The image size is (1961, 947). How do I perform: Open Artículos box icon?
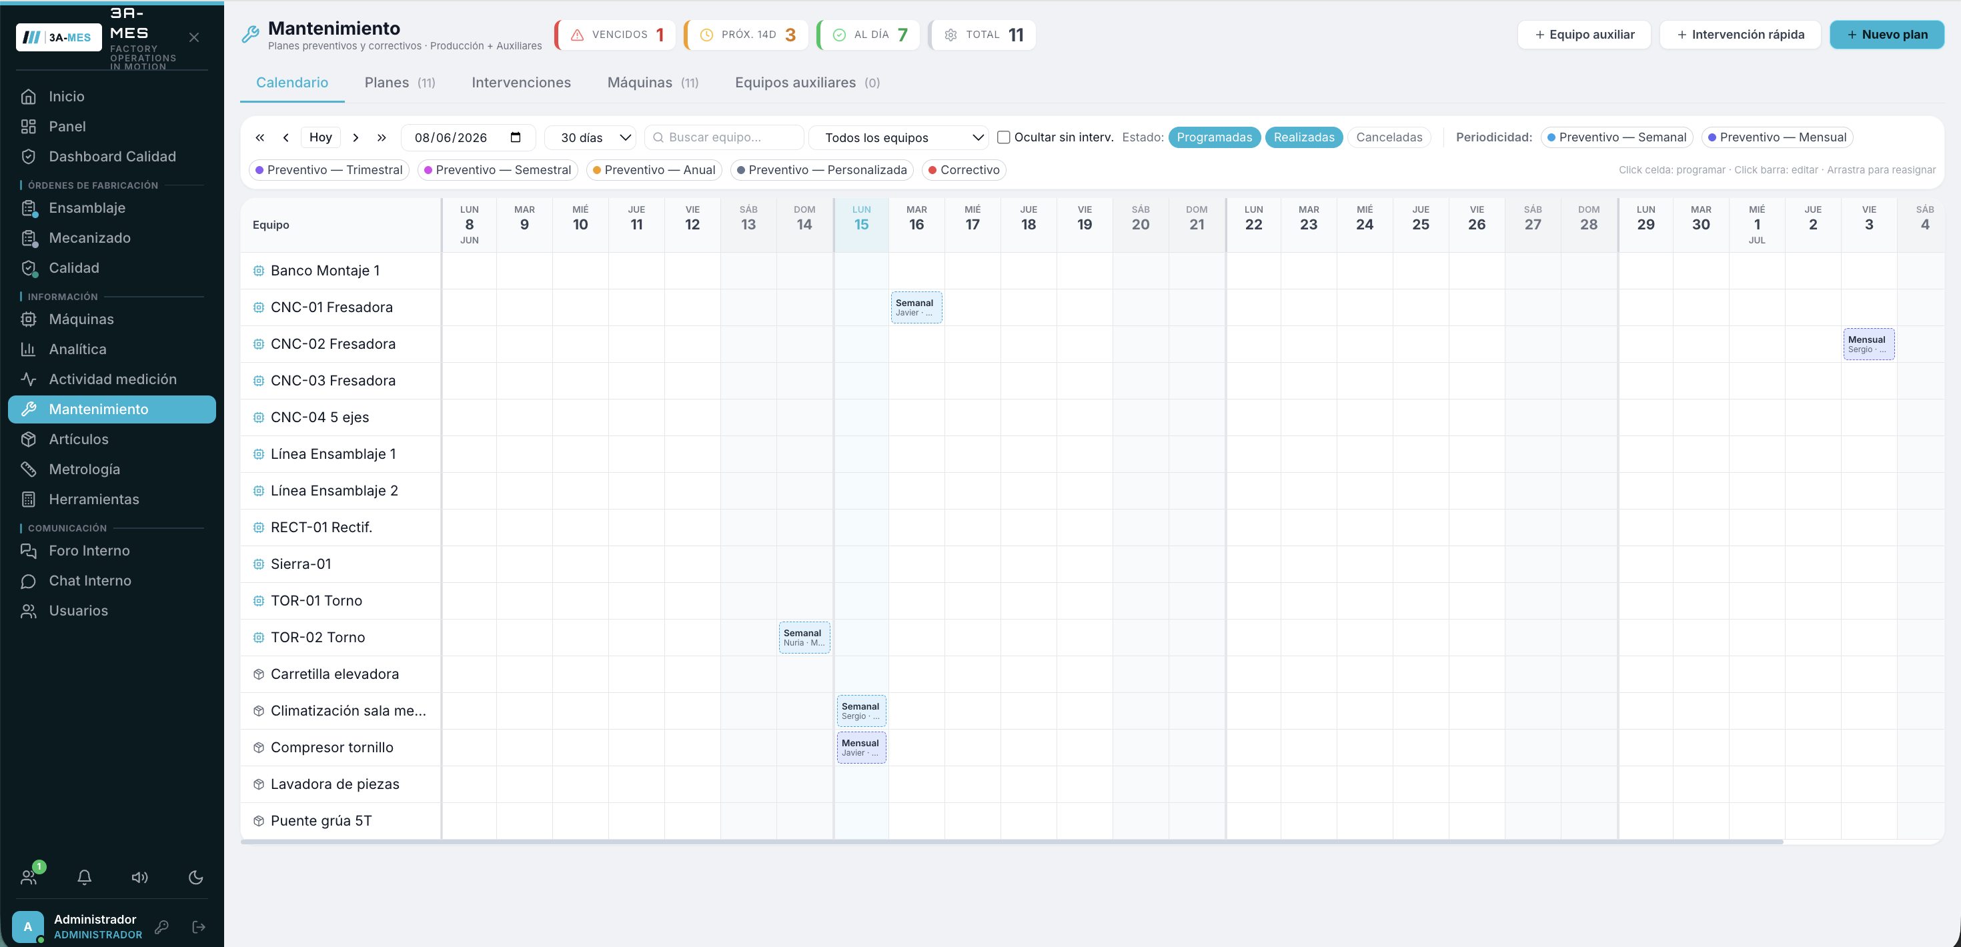pos(28,439)
